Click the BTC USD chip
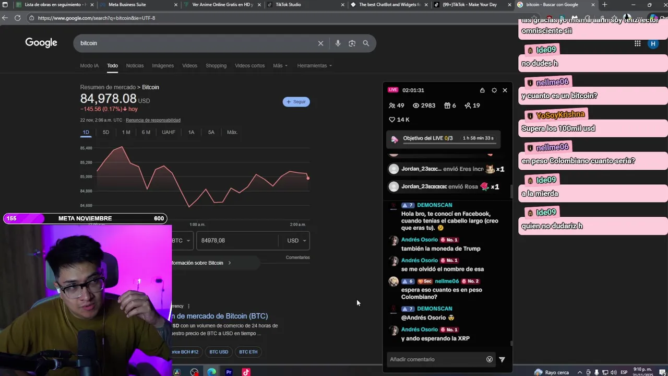Image resolution: width=668 pixels, height=376 pixels. click(219, 352)
